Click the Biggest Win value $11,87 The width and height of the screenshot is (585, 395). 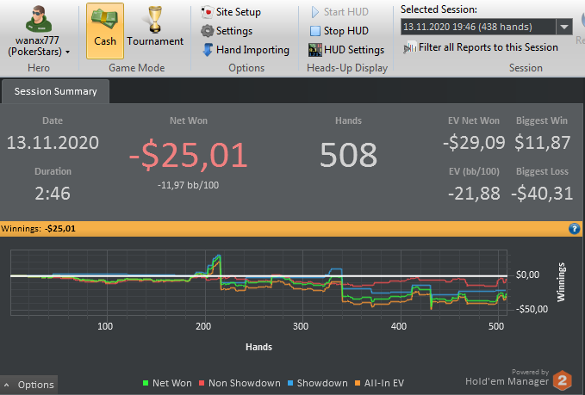click(543, 143)
